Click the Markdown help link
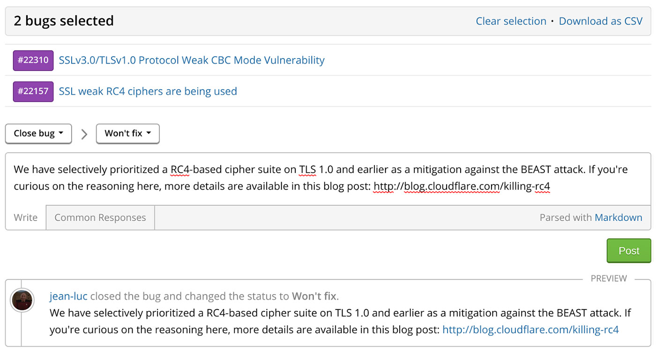This screenshot has height=354, width=656. coord(618,217)
